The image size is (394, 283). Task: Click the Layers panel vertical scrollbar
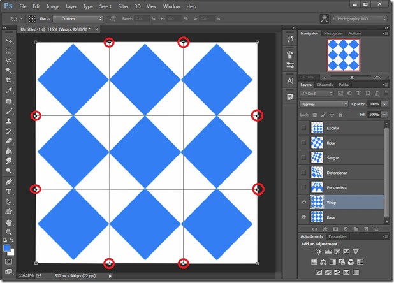coord(387,172)
